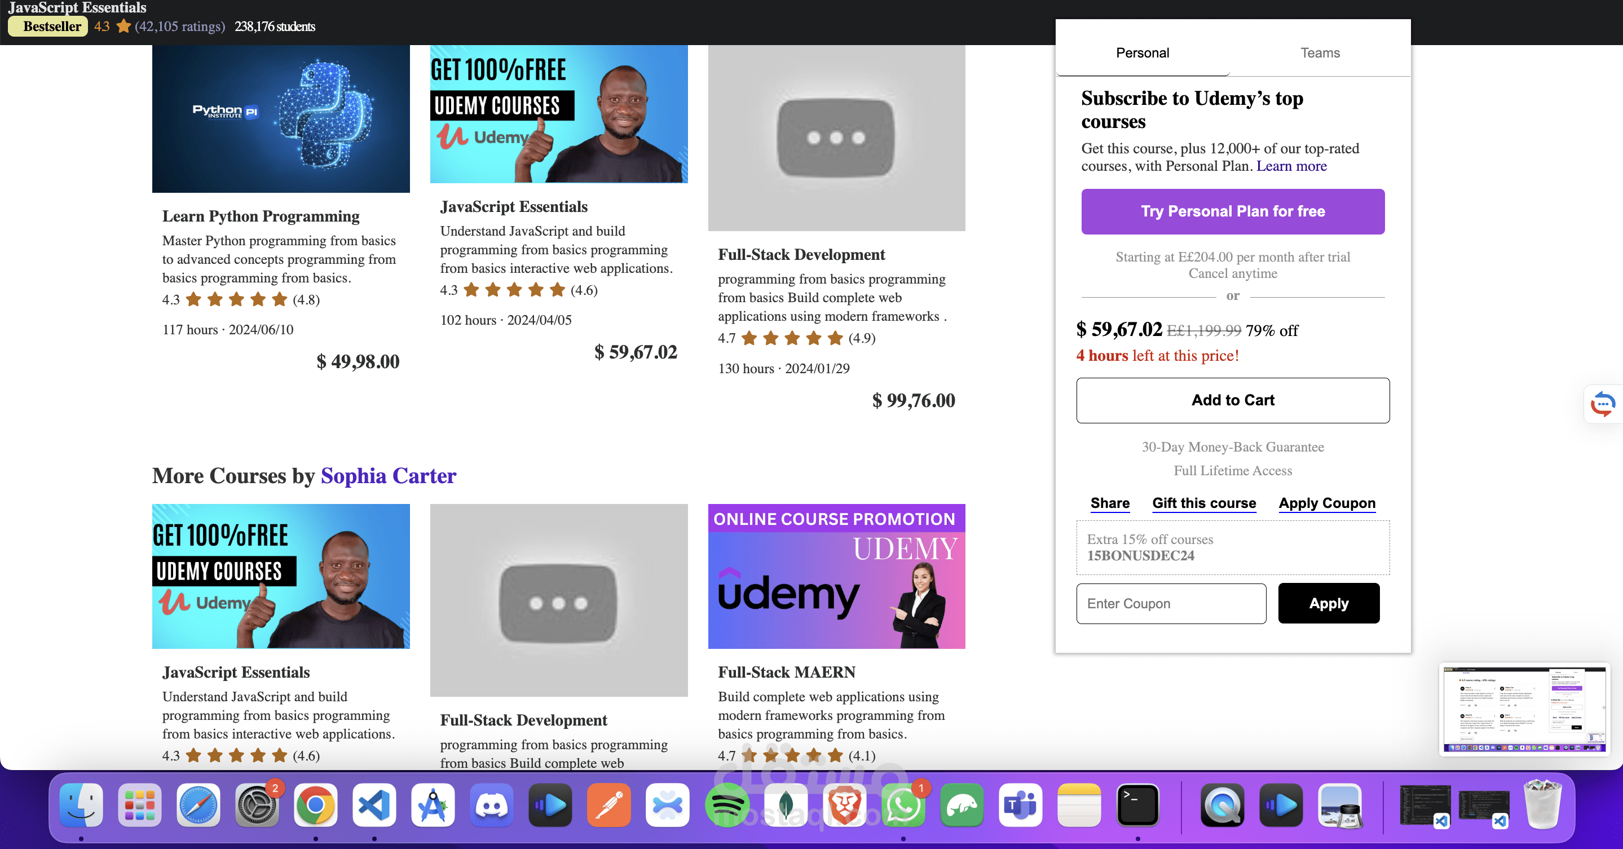This screenshot has width=1623, height=849.
Task: Open the Learn more link
Action: click(1291, 166)
